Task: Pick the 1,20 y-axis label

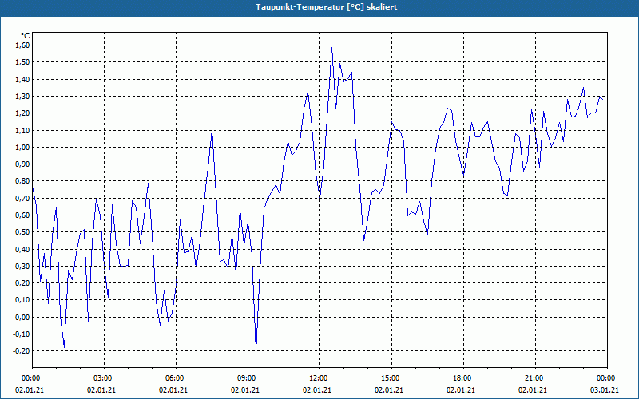Action: click(22, 113)
